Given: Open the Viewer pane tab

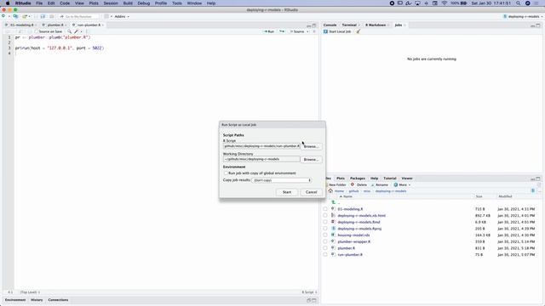Looking at the screenshot, I should (x=407, y=178).
